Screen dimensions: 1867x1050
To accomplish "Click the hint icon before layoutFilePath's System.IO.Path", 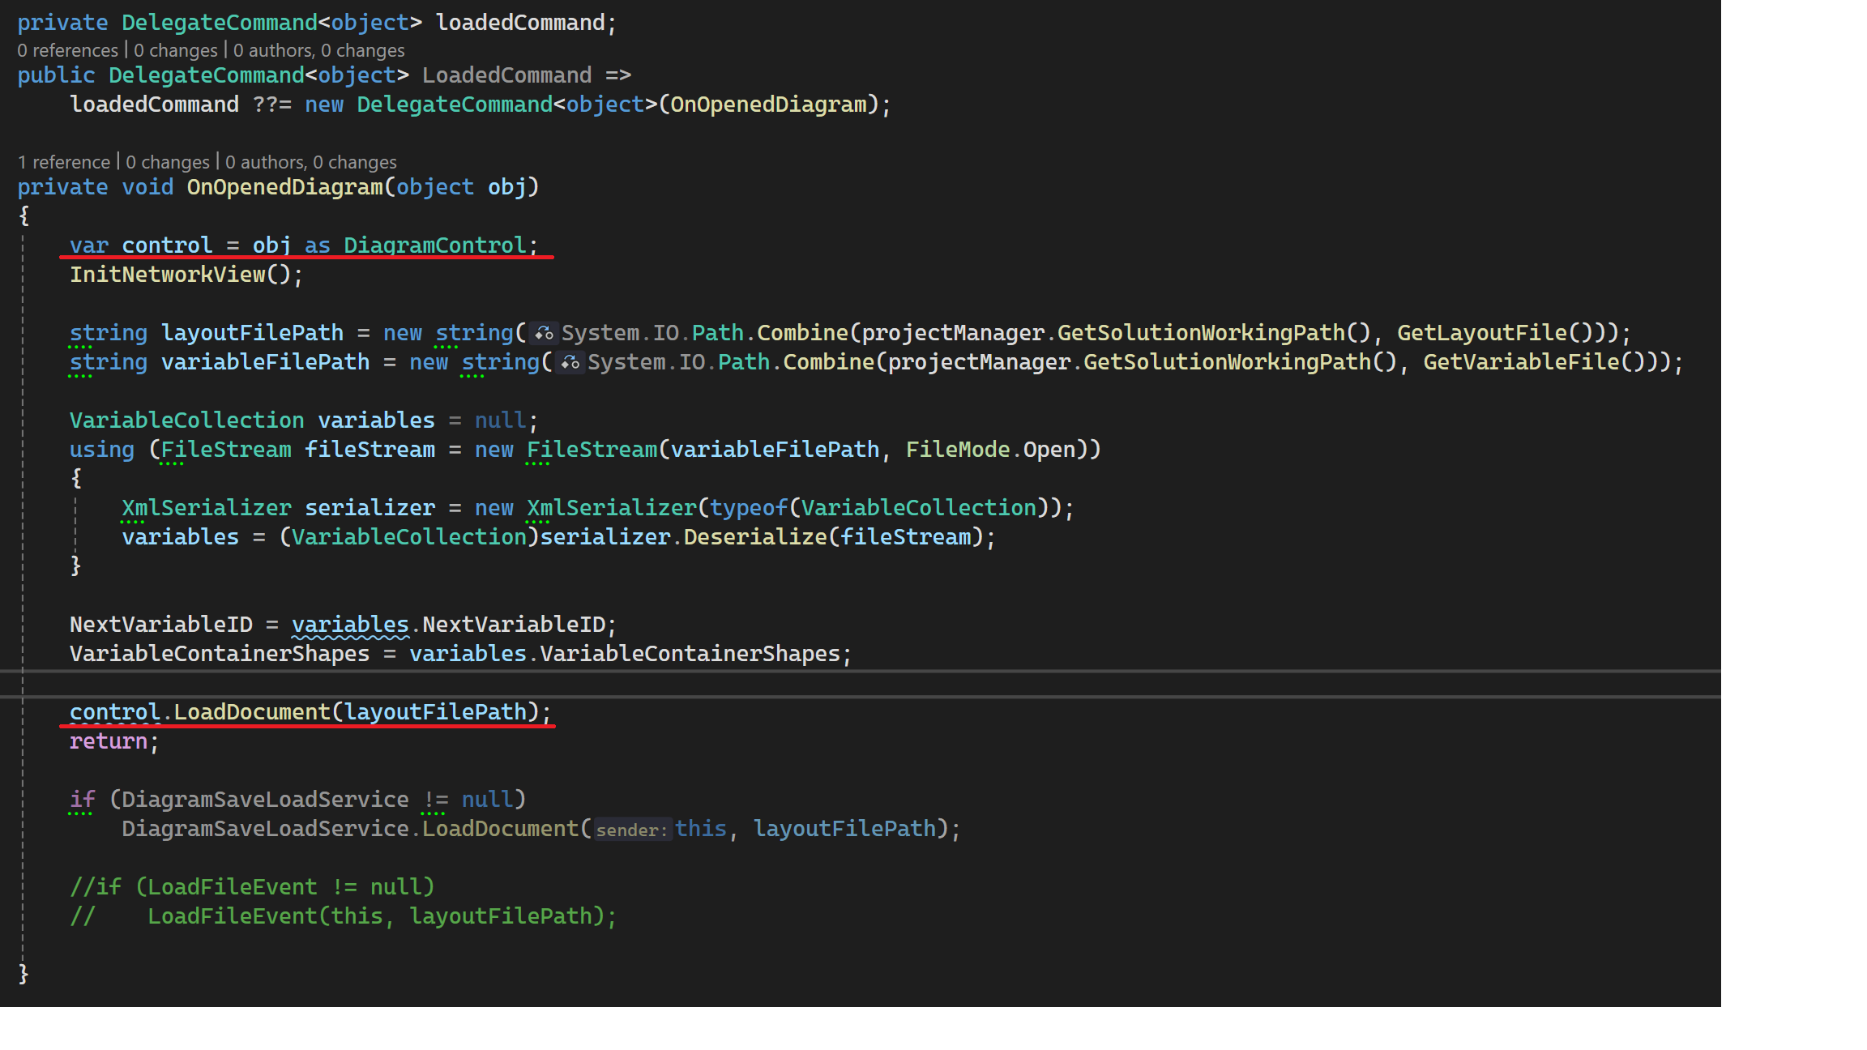I will click(544, 333).
